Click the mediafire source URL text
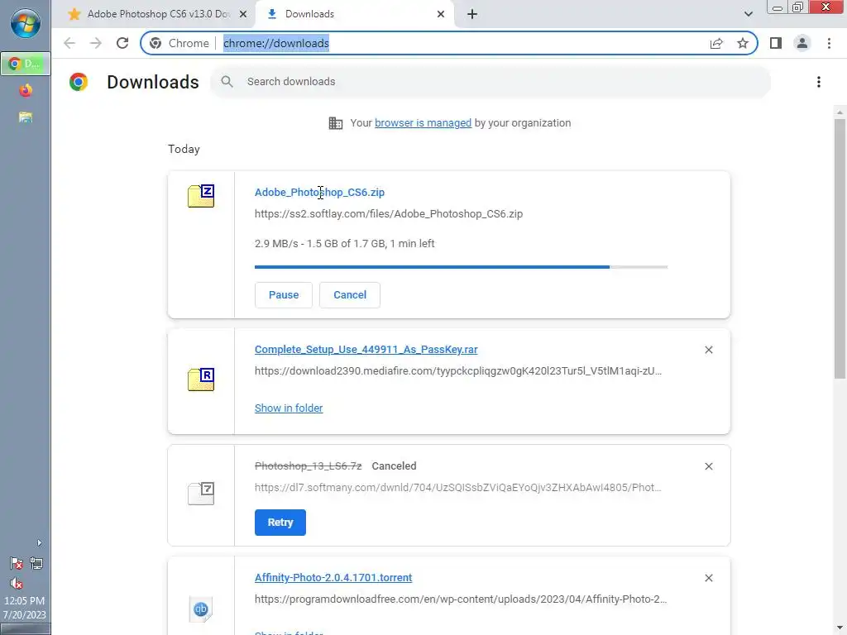 (458, 371)
